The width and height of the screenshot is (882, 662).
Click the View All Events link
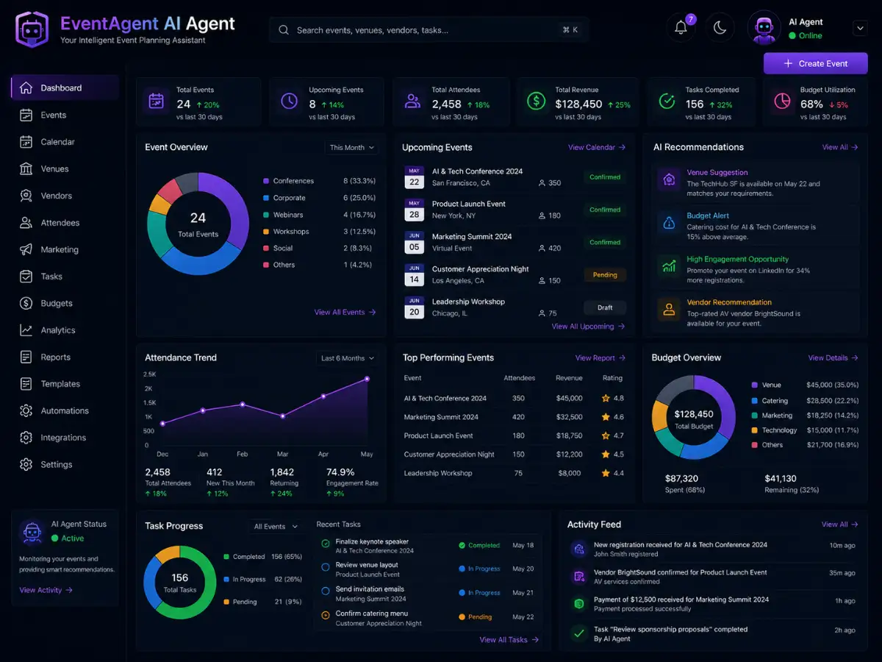coord(345,312)
